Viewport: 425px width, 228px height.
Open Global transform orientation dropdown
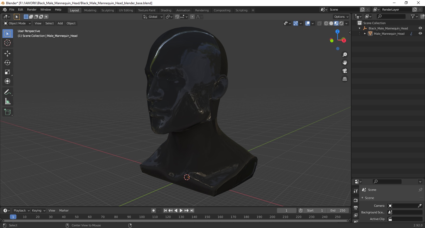click(153, 17)
